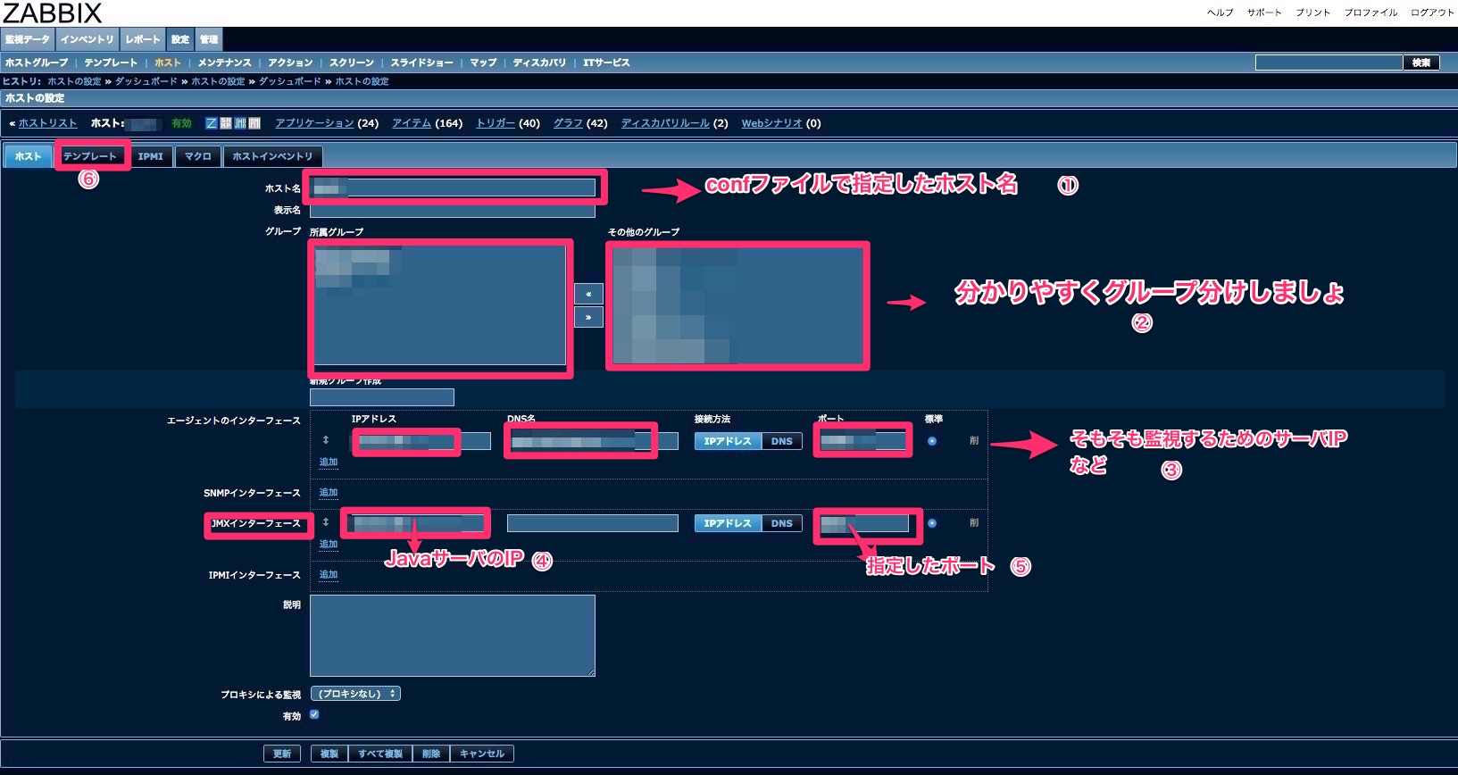Open the アイテム items link
The height and width of the screenshot is (775, 1458).
pos(412,123)
